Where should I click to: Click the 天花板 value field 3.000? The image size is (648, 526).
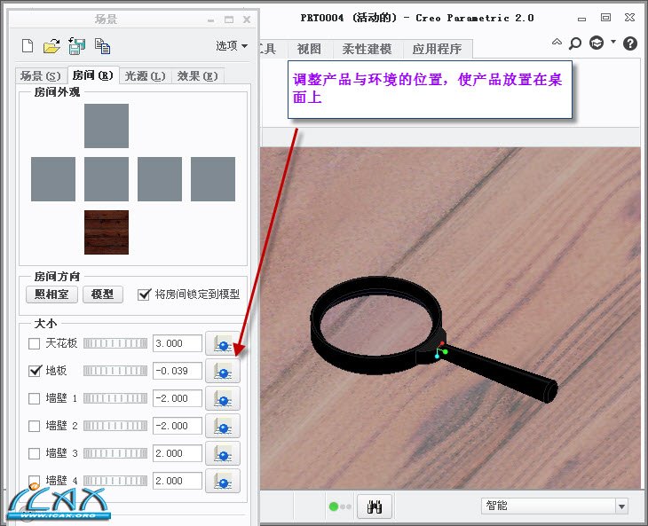178,343
